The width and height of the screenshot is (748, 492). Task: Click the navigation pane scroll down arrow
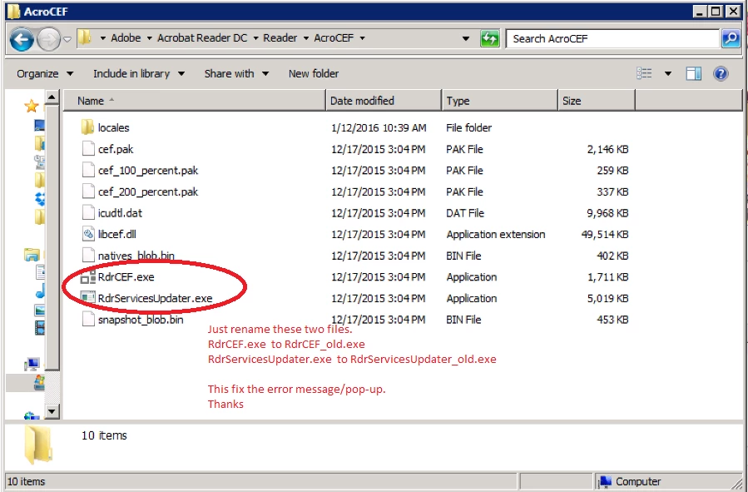pyautogui.click(x=52, y=411)
